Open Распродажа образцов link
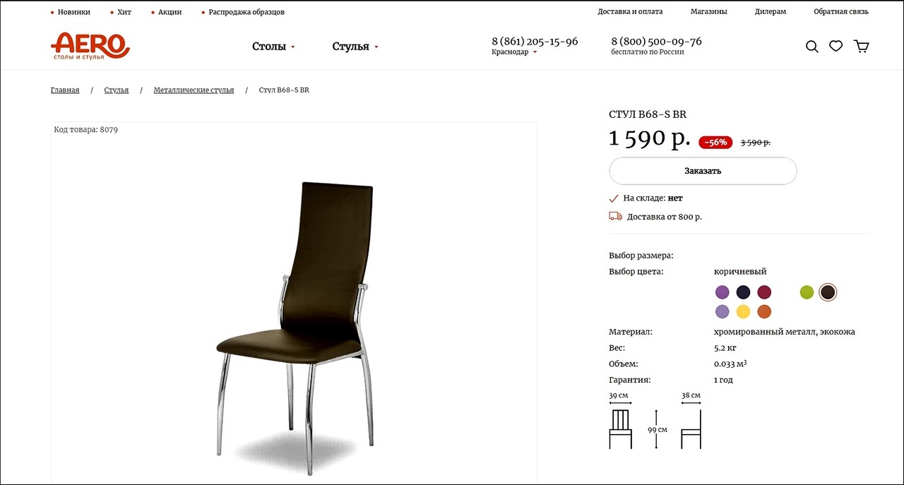Image resolution: width=904 pixels, height=485 pixels. click(246, 12)
